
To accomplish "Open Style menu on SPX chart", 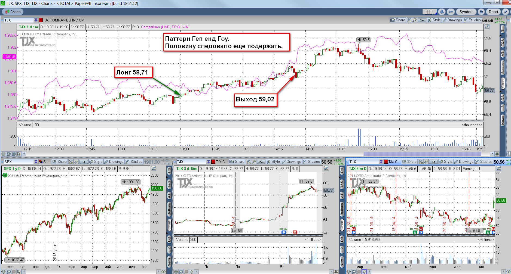I will click(96, 162).
